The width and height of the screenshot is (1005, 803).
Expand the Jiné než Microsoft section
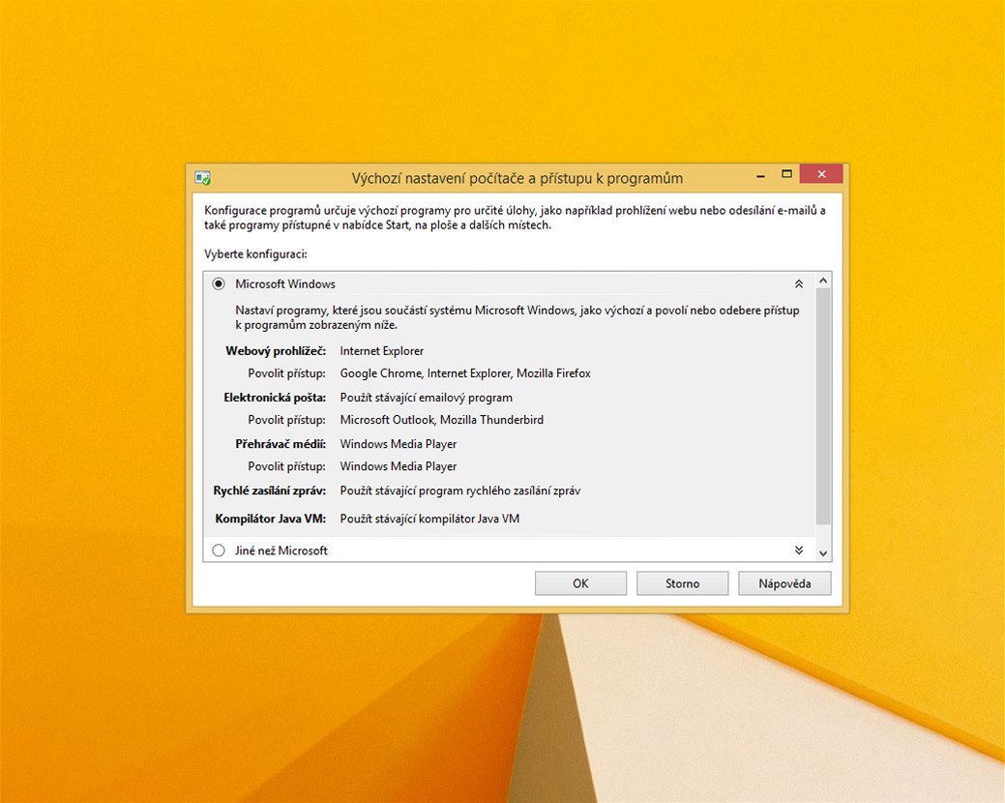point(798,550)
